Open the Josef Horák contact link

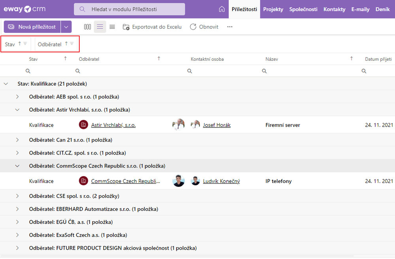pos(216,125)
